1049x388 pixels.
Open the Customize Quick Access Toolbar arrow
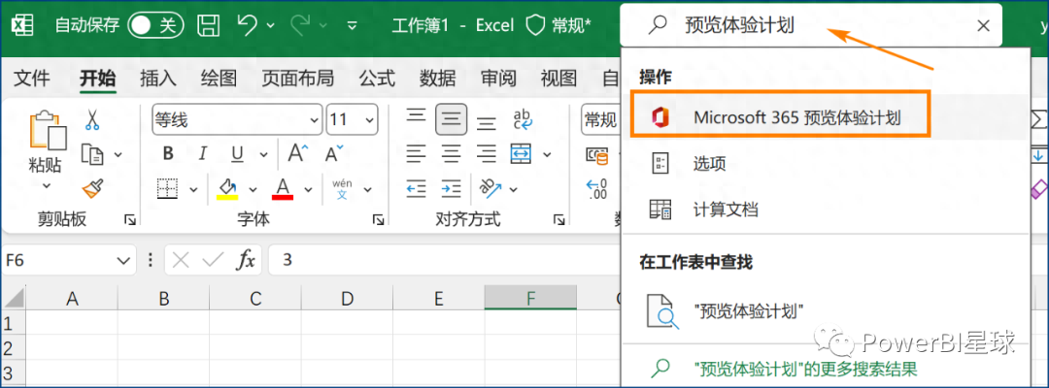click(352, 26)
